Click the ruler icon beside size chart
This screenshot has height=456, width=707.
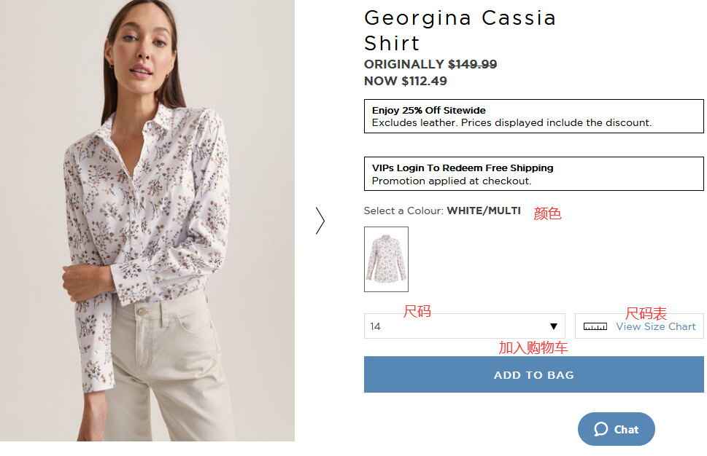tap(595, 326)
